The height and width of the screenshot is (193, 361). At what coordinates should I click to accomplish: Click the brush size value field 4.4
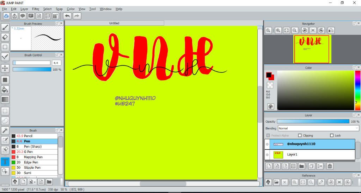57,63
